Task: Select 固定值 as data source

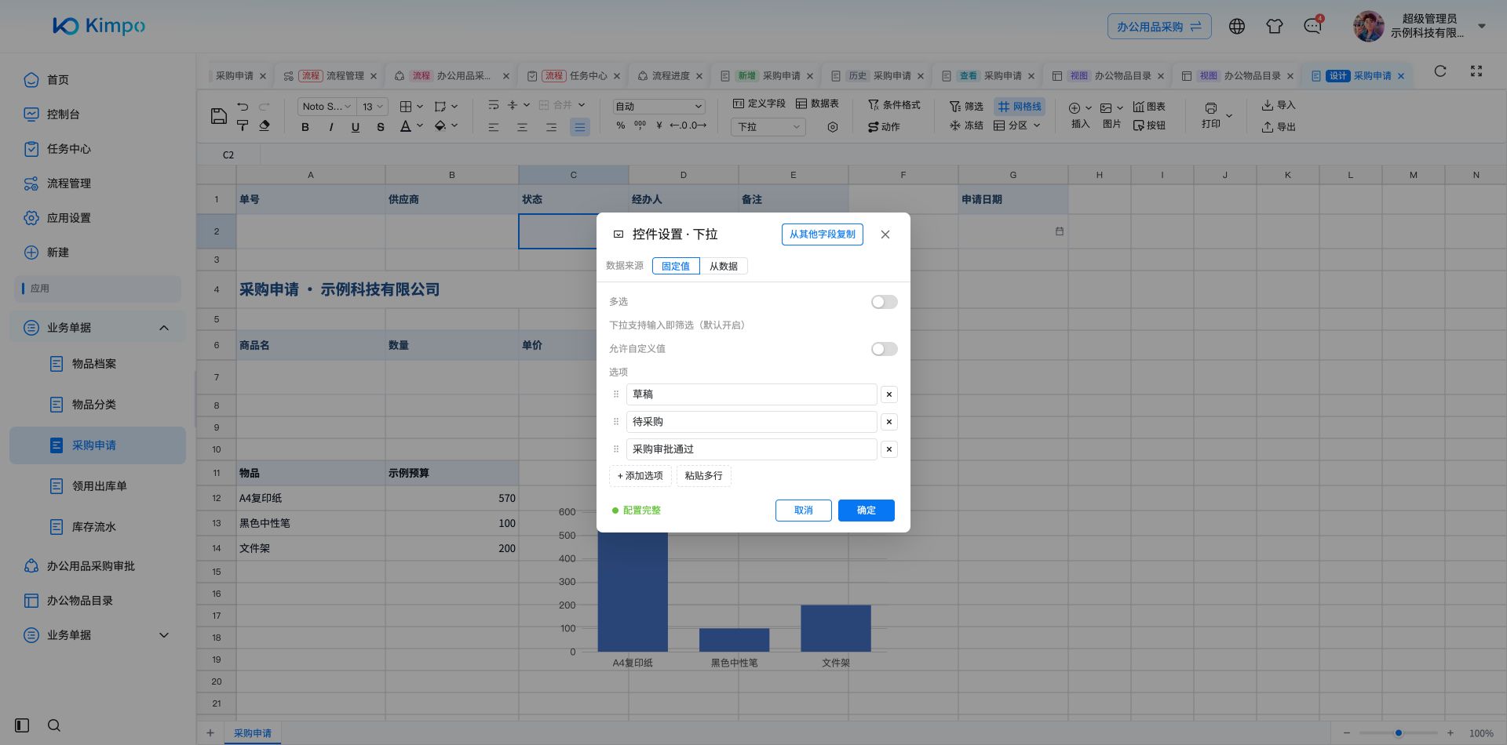Action: pos(676,266)
